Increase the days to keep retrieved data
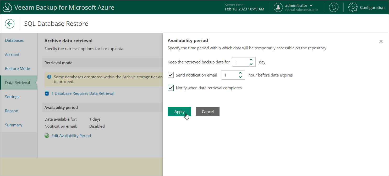Viewport: 389px width, 176px height. tap(251, 60)
